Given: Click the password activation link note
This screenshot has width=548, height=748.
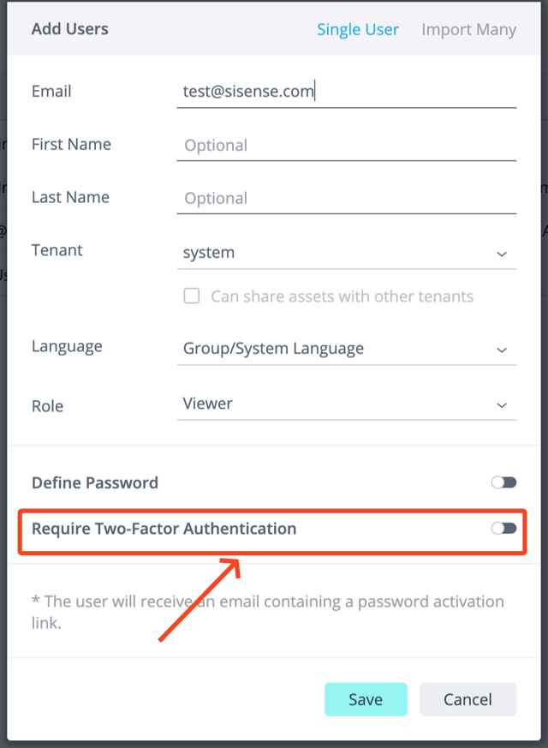Looking at the screenshot, I should point(268,612).
